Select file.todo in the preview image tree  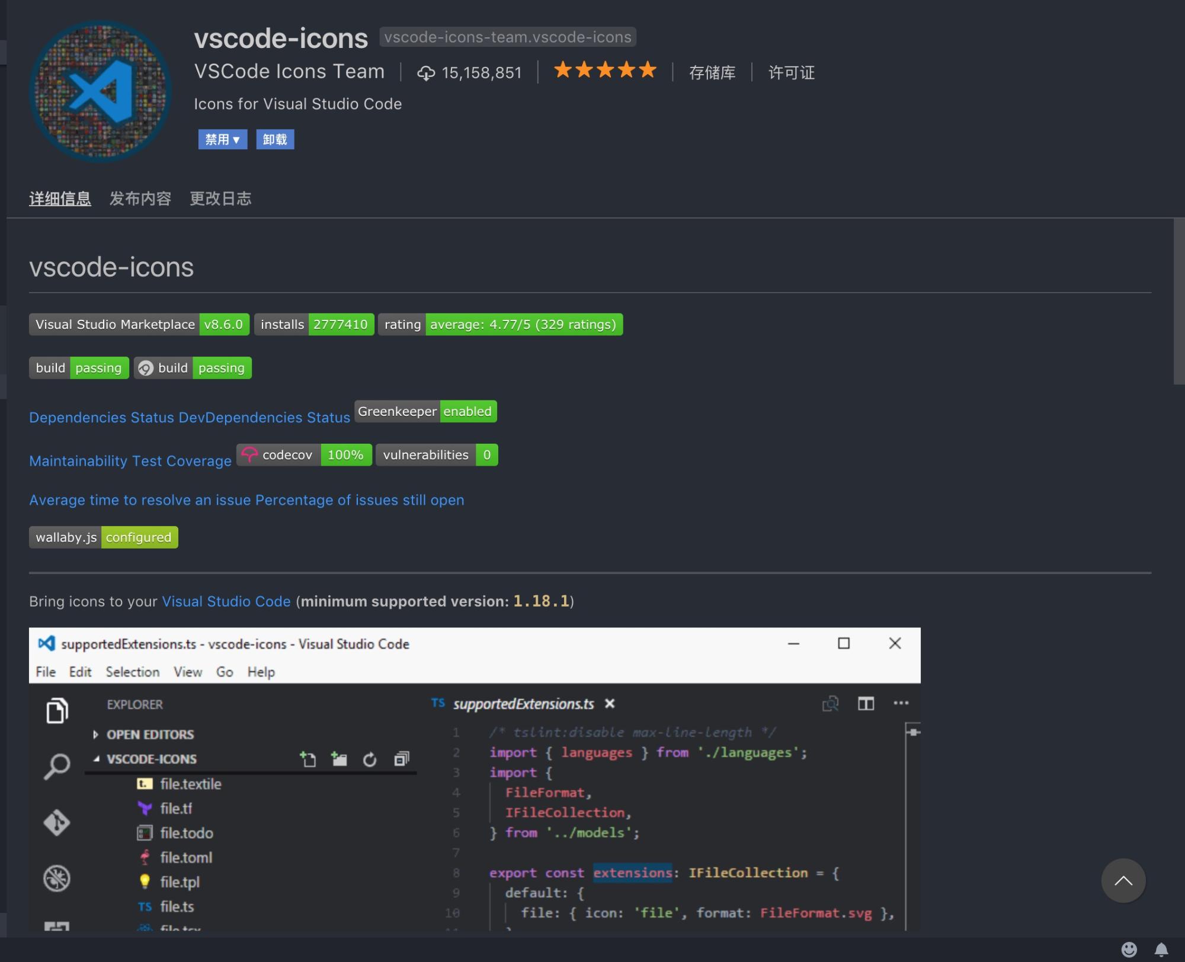point(175,833)
